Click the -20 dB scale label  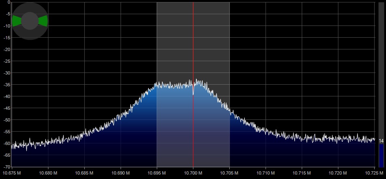(x=7, y=49)
